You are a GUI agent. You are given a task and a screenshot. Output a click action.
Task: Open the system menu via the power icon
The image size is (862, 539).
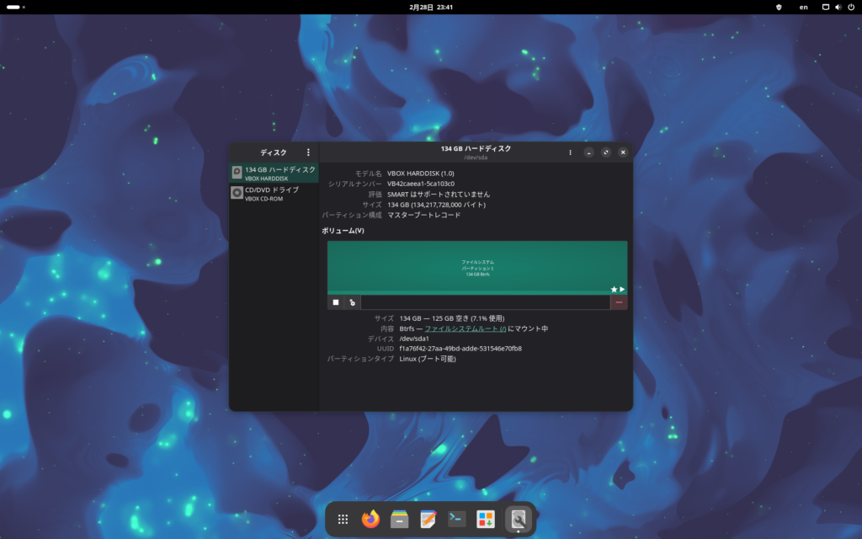pyautogui.click(x=851, y=7)
